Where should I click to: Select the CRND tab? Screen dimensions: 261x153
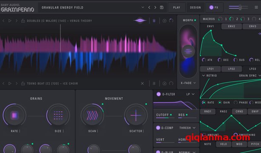pyautogui.click(x=239, y=111)
